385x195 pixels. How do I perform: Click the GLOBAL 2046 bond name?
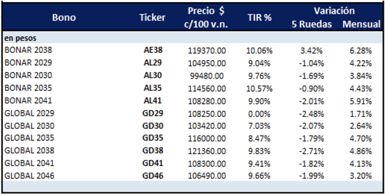(x=29, y=176)
